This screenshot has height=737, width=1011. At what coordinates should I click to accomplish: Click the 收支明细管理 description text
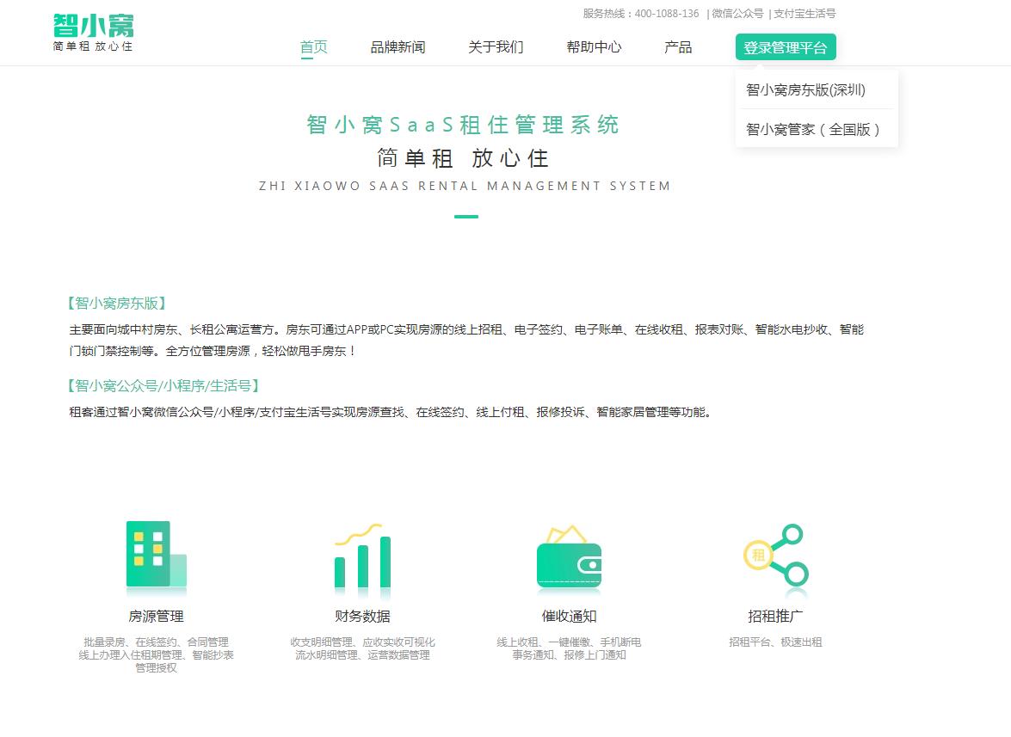coord(362,648)
